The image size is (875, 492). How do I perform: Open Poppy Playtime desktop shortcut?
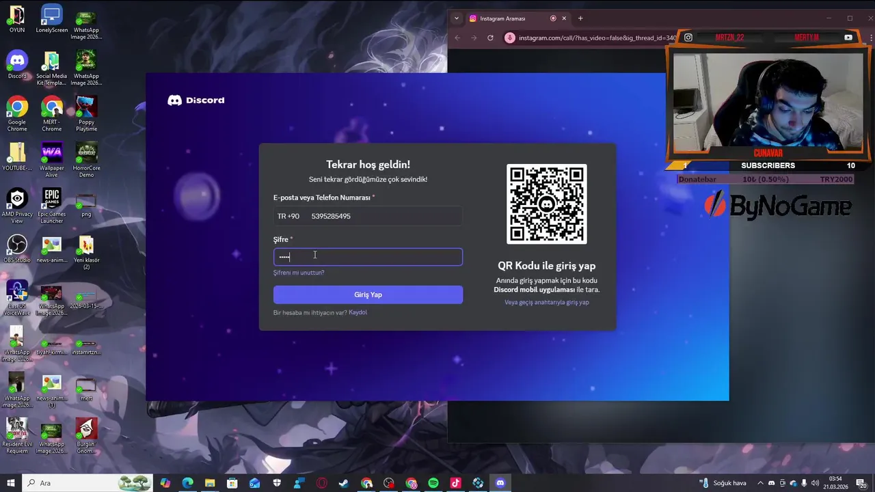[86, 115]
